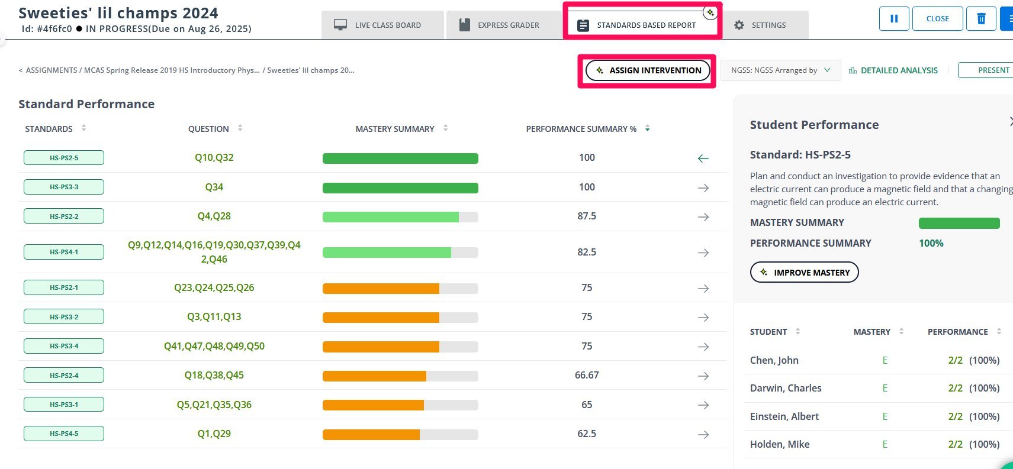Select student Darwin, Charles

click(786, 388)
